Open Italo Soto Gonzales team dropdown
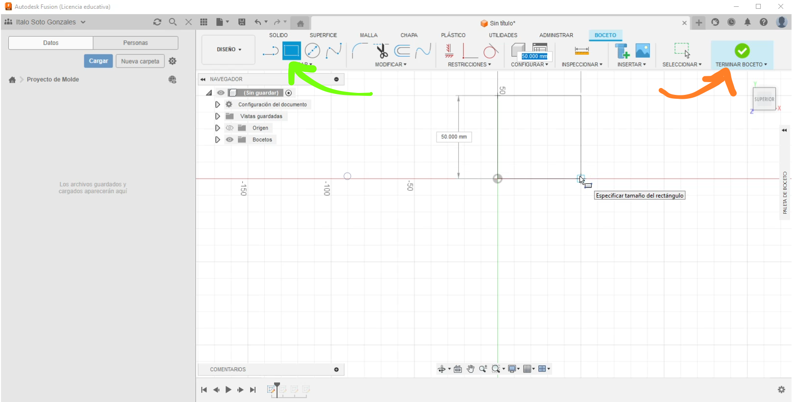This screenshot has height=402, width=792. pos(45,22)
